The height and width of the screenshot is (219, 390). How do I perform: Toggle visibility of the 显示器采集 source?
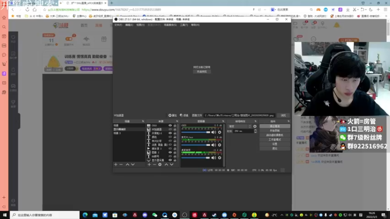tap(170, 160)
